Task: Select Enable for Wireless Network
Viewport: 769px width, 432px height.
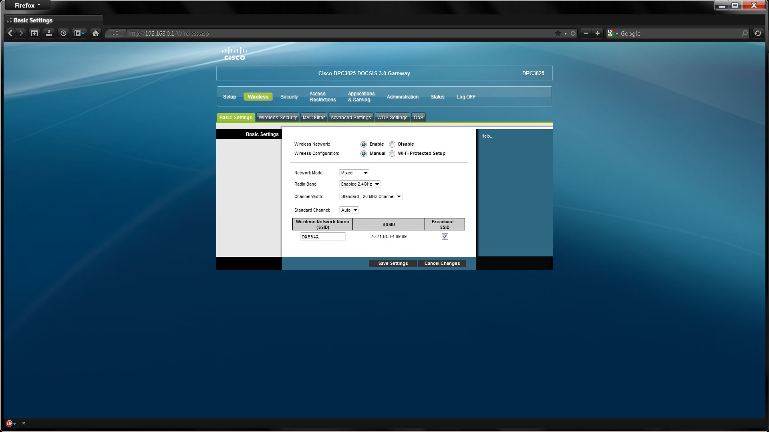Action: pyautogui.click(x=364, y=144)
